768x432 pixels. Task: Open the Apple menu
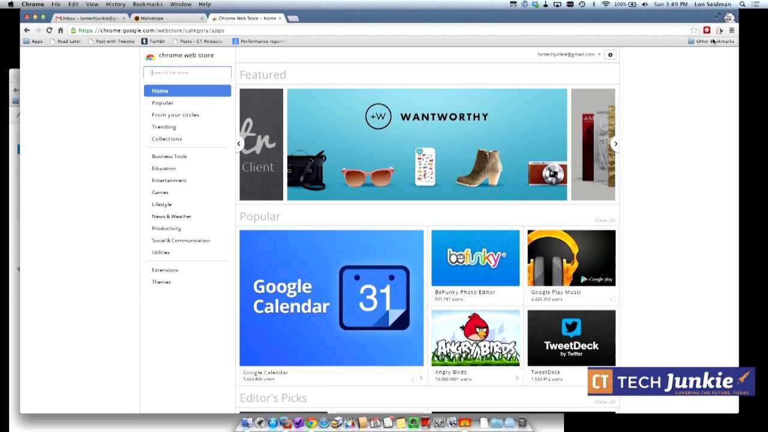tap(11, 4)
